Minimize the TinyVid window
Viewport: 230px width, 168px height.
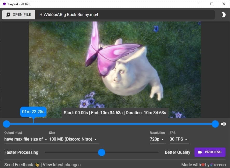[x=200, y=4]
